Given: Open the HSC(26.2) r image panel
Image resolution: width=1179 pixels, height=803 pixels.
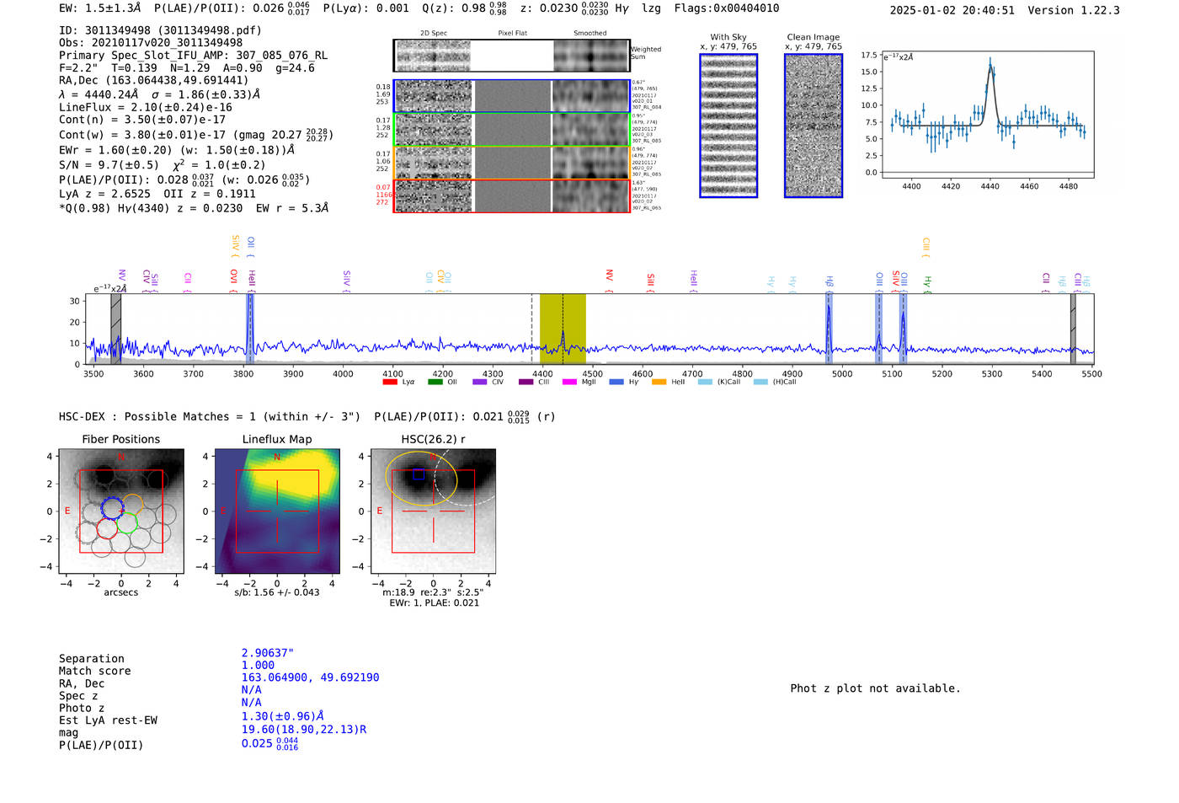Looking at the screenshot, I should tap(433, 511).
